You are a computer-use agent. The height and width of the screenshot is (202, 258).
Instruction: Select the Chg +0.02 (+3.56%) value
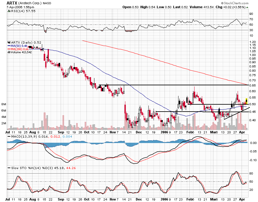coord(231,7)
